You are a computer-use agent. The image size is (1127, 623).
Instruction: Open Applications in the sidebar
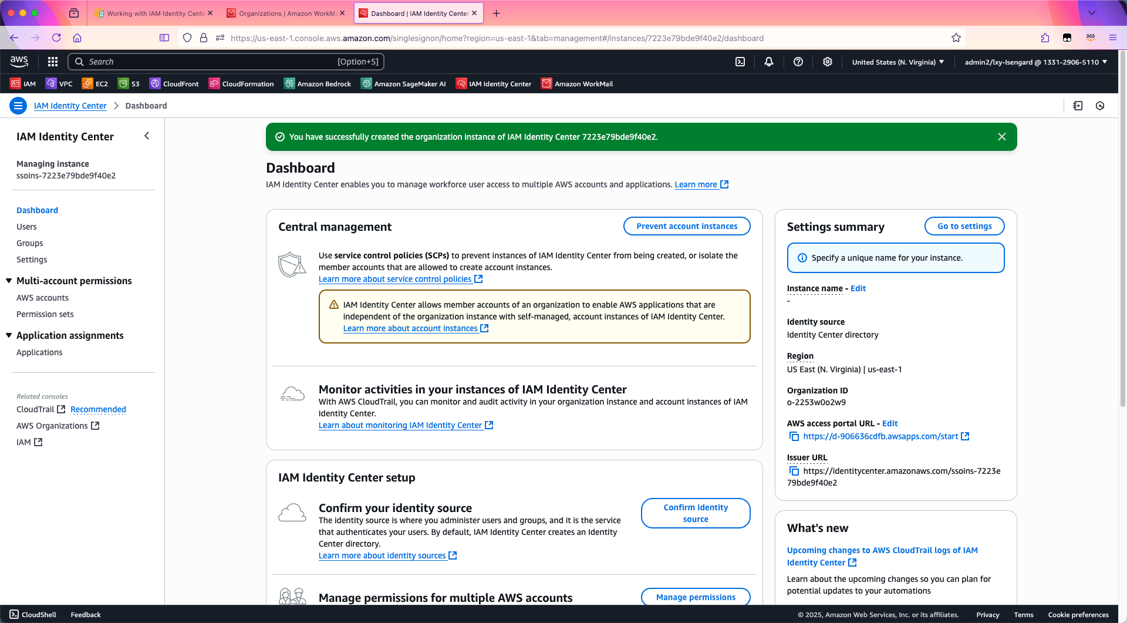click(x=39, y=352)
